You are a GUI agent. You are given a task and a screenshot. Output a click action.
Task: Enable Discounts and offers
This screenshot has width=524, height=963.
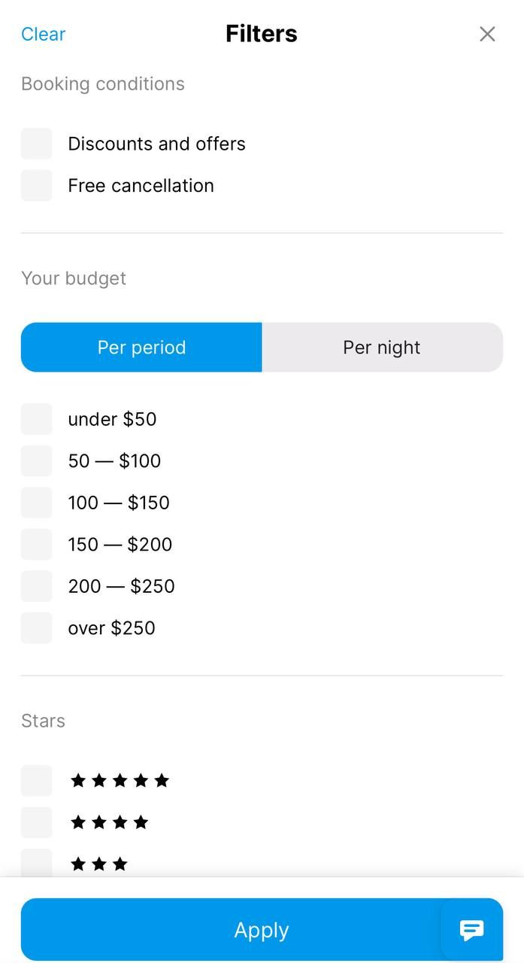[36, 143]
